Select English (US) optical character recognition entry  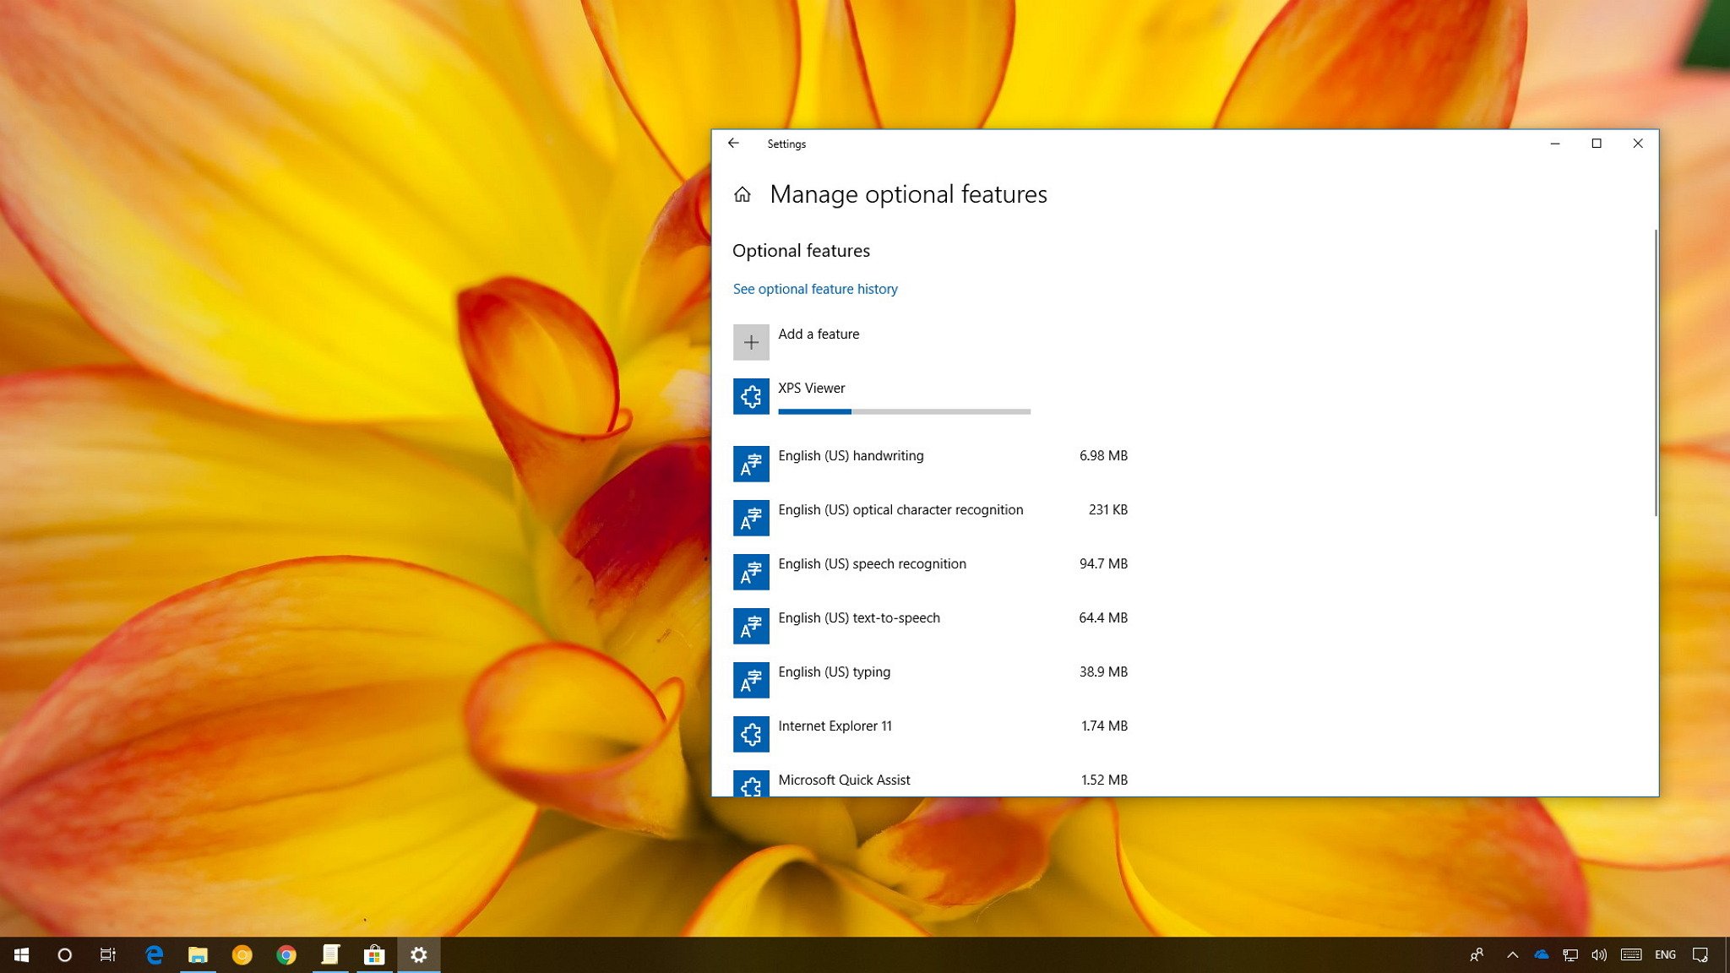point(931,518)
